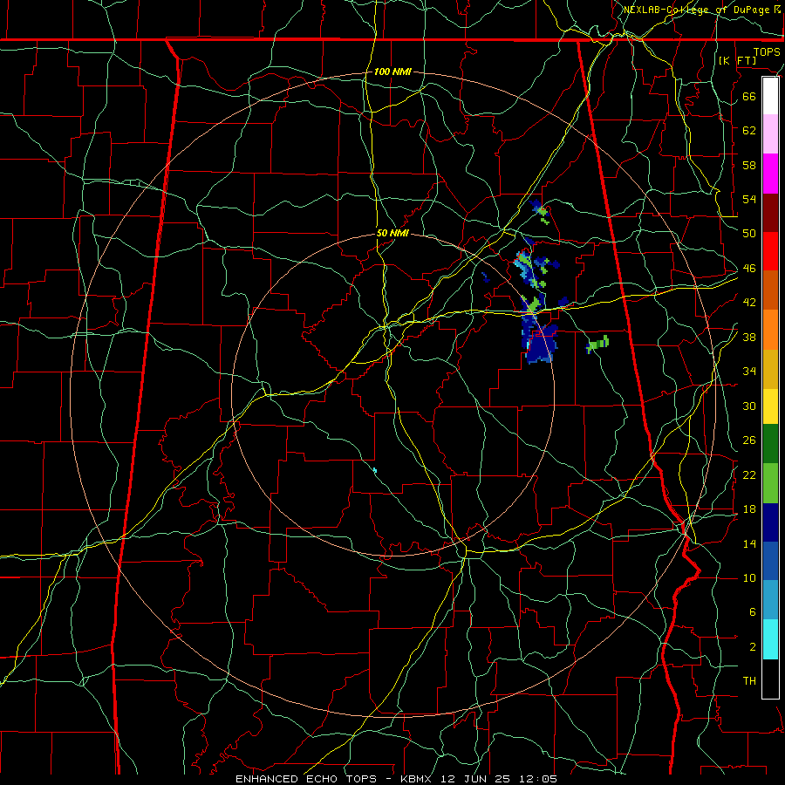The height and width of the screenshot is (785, 785).
Task: Click the "2" legend value
Action: click(752, 647)
